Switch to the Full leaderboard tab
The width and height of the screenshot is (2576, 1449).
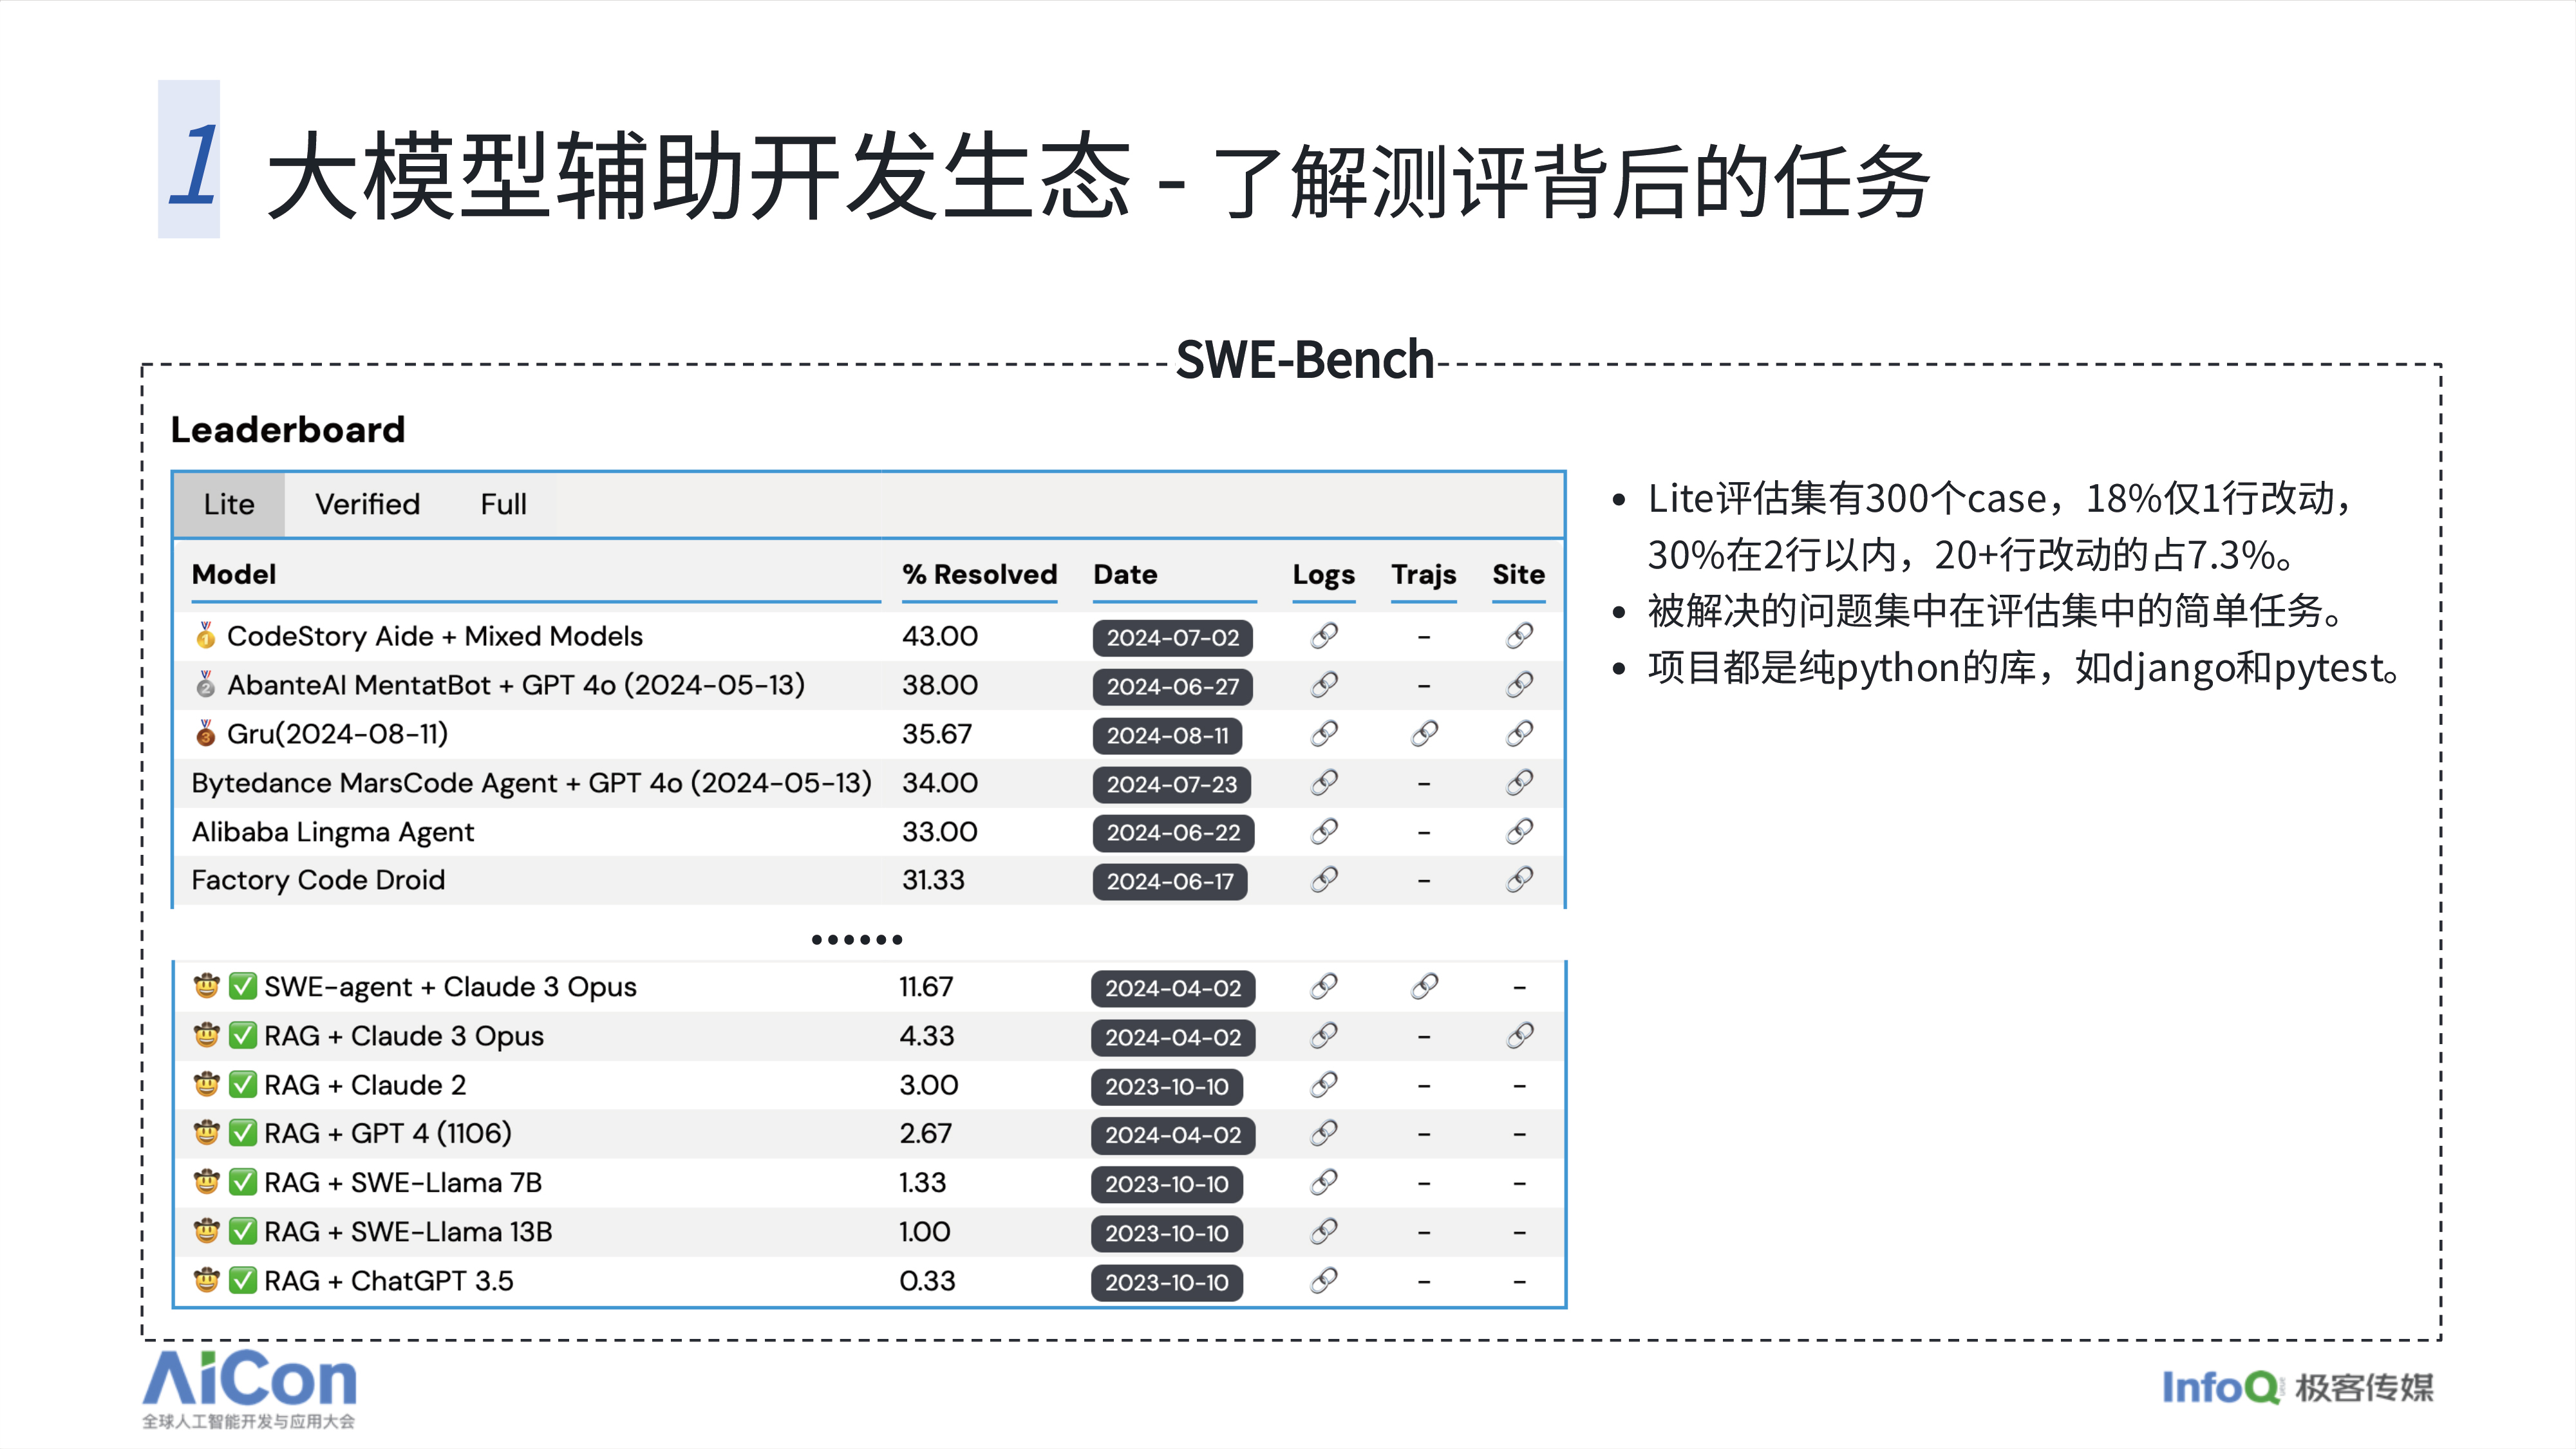click(503, 504)
